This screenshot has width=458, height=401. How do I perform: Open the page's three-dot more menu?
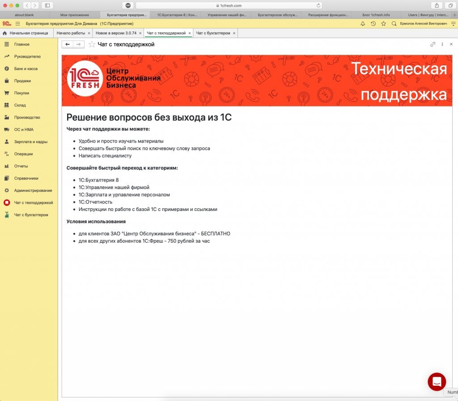(442, 44)
